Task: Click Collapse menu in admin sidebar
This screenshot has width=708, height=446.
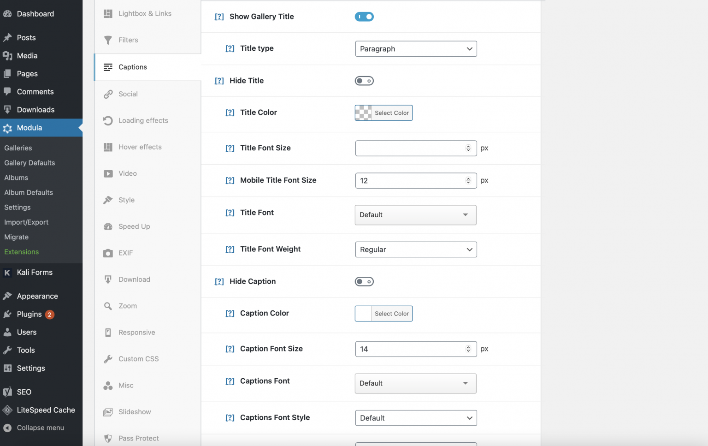Action: pyautogui.click(x=40, y=428)
